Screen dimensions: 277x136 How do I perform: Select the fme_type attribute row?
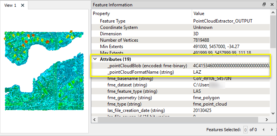tap(181, 104)
